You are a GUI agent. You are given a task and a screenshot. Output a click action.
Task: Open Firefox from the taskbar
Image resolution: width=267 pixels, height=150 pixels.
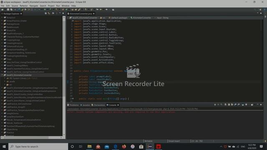click(x=124, y=146)
